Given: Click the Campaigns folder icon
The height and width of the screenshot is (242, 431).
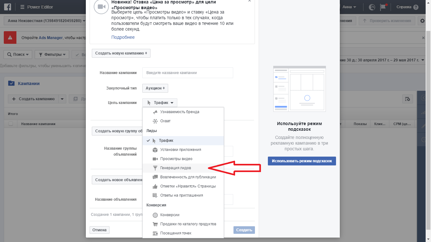Looking at the screenshot, I should coord(11,84).
